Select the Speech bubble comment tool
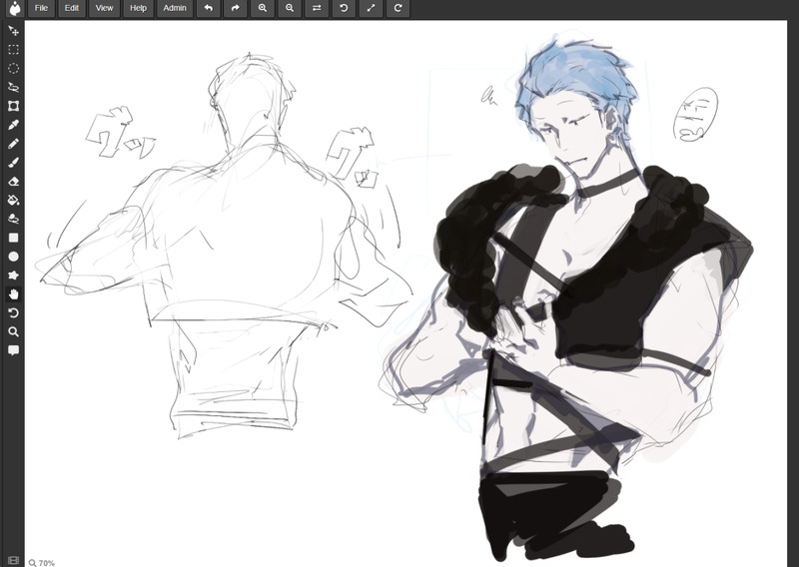Image resolution: width=799 pixels, height=567 pixels. [14, 350]
